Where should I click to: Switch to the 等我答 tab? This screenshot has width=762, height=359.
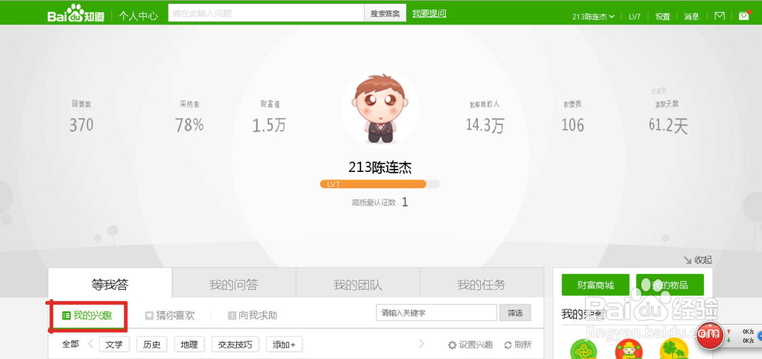click(x=110, y=284)
